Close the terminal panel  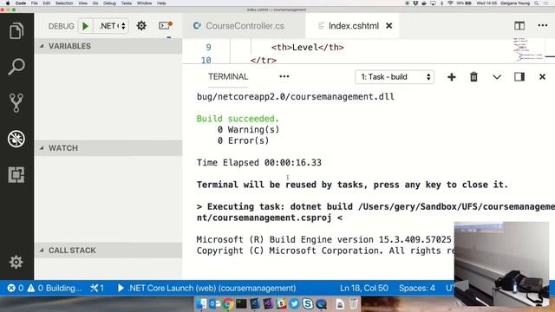(542, 77)
